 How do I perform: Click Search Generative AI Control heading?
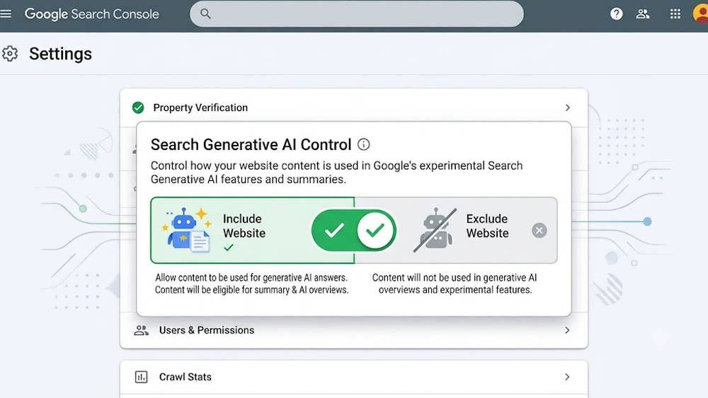click(251, 145)
